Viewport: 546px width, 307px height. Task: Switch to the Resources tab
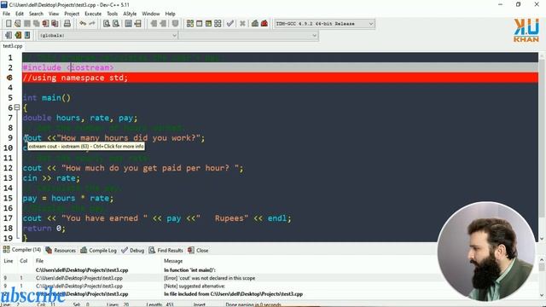[x=61, y=250]
